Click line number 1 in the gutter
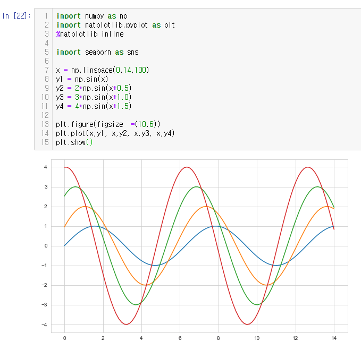The image size is (361, 350). pyautogui.click(x=46, y=16)
